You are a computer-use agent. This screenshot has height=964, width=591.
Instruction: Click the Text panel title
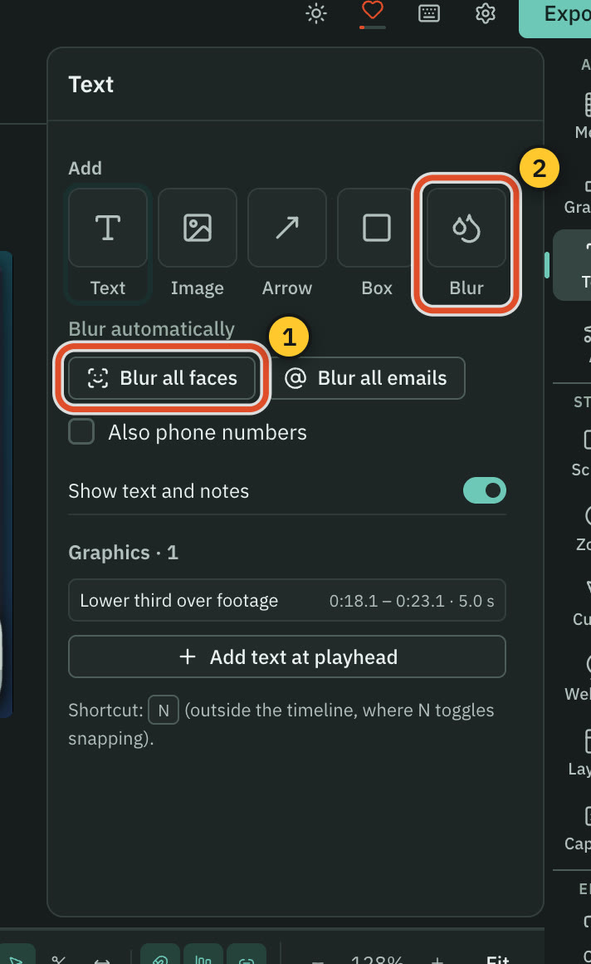[91, 85]
